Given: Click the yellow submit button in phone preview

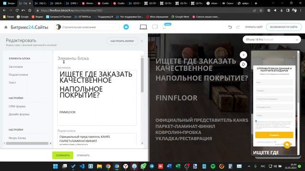Looking at the screenshot, I should tap(274, 135).
